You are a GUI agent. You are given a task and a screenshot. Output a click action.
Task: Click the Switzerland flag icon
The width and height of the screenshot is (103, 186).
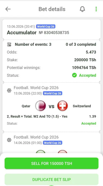click(x=63, y=106)
